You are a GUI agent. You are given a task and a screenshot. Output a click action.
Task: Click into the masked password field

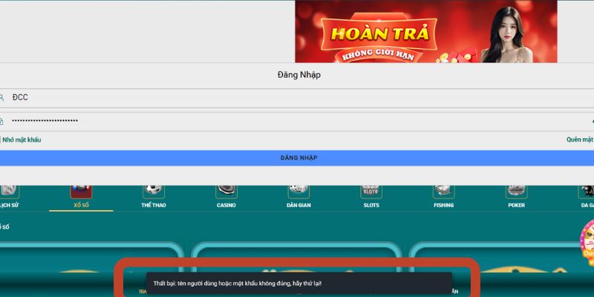click(297, 120)
